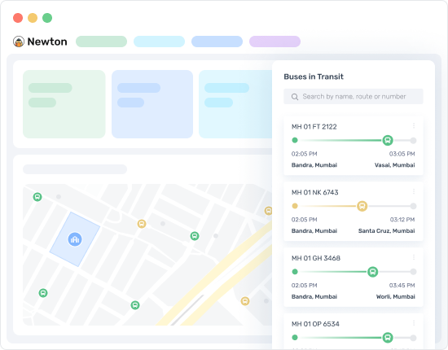Select the green summary card
This screenshot has height=350, width=448.
coord(64,104)
